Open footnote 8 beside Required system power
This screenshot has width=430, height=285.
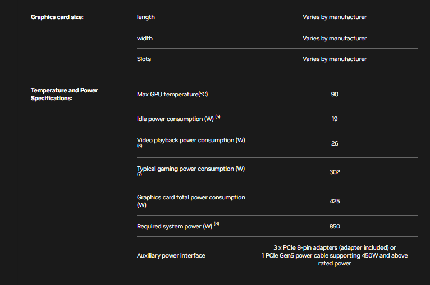tap(217, 225)
